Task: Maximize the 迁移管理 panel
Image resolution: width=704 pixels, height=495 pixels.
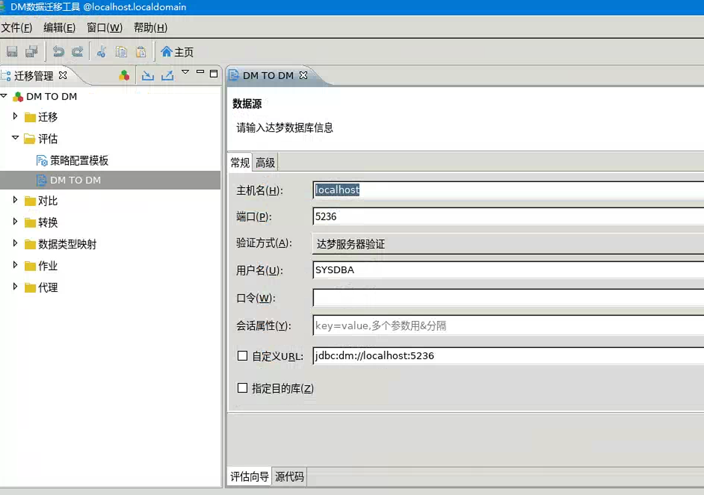Action: click(214, 74)
